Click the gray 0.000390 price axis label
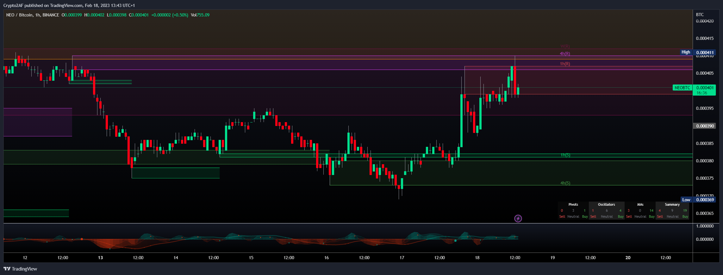The width and height of the screenshot is (723, 275). point(704,126)
